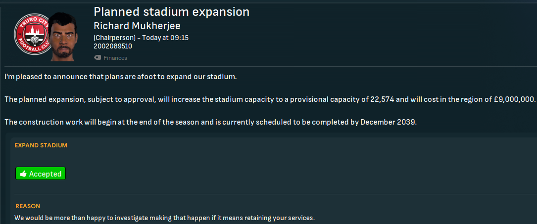Click the £9,000,000 cost figure
The height and width of the screenshot is (224, 537).
(x=512, y=99)
